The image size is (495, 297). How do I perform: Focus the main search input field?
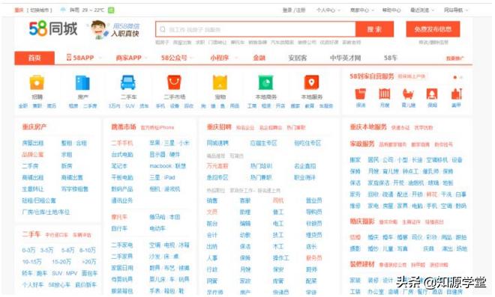pyautogui.click(x=256, y=29)
